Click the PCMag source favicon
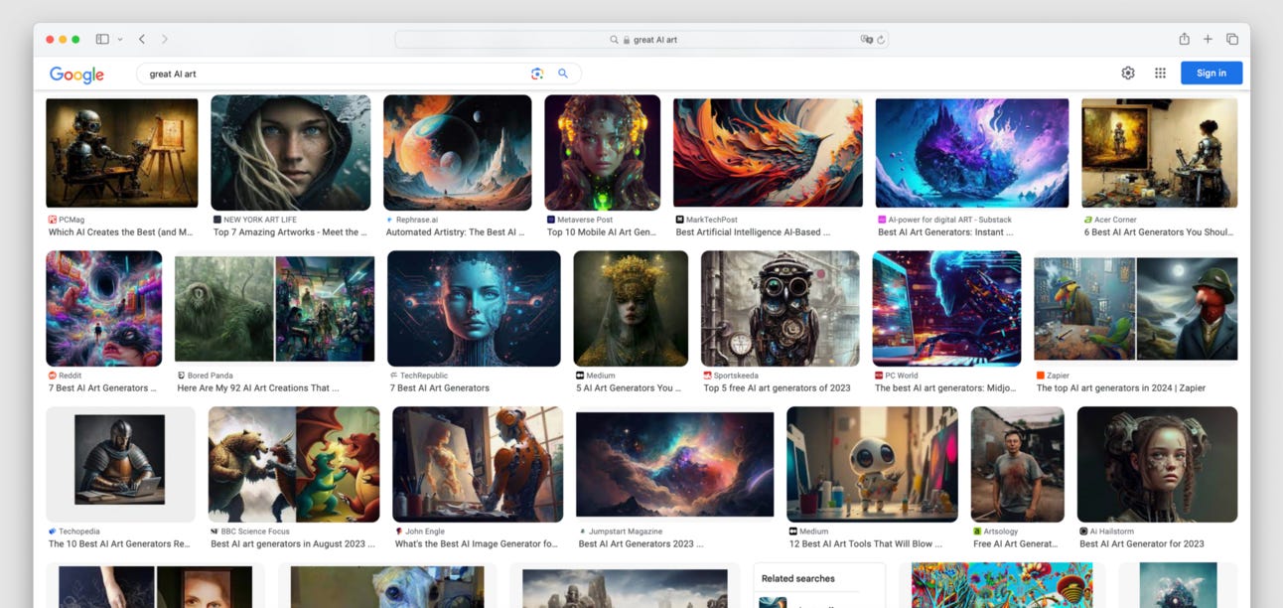 (53, 220)
